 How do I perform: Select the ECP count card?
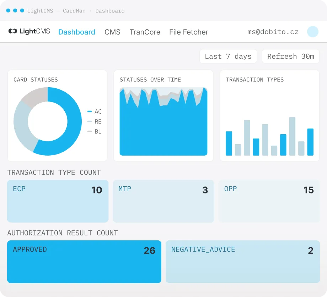point(58,201)
